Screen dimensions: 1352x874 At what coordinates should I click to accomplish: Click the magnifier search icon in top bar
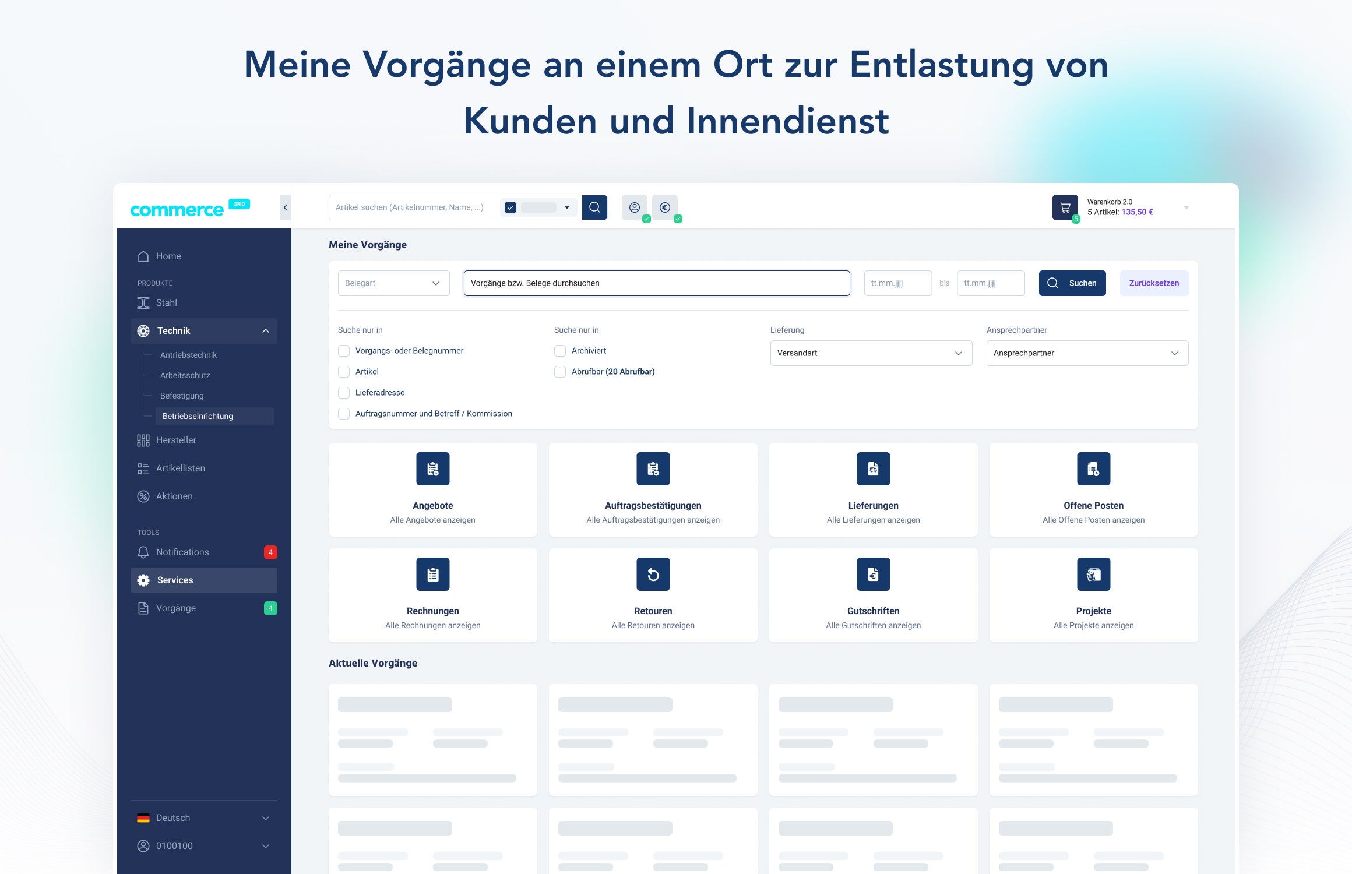[594, 207]
